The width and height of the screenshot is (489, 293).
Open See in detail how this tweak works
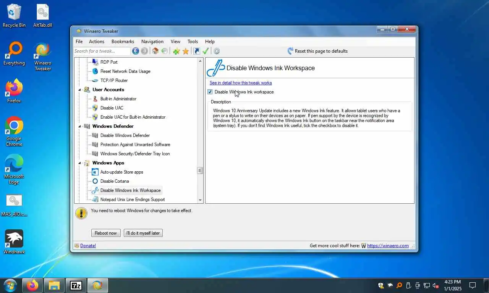point(241,83)
